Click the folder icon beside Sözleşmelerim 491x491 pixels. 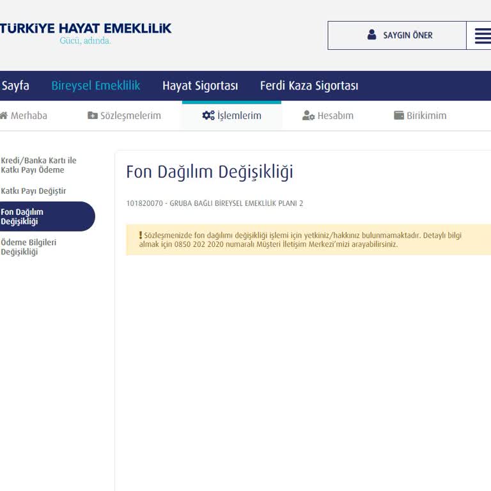(92, 116)
